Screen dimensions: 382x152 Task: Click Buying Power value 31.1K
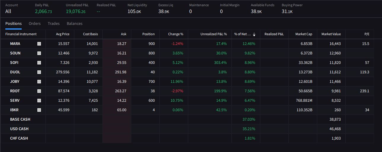[x=287, y=12]
